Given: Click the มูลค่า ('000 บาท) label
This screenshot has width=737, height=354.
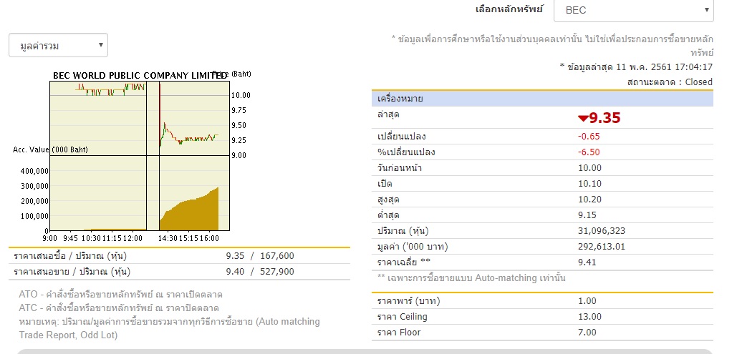Looking at the screenshot, I should tap(413, 247).
